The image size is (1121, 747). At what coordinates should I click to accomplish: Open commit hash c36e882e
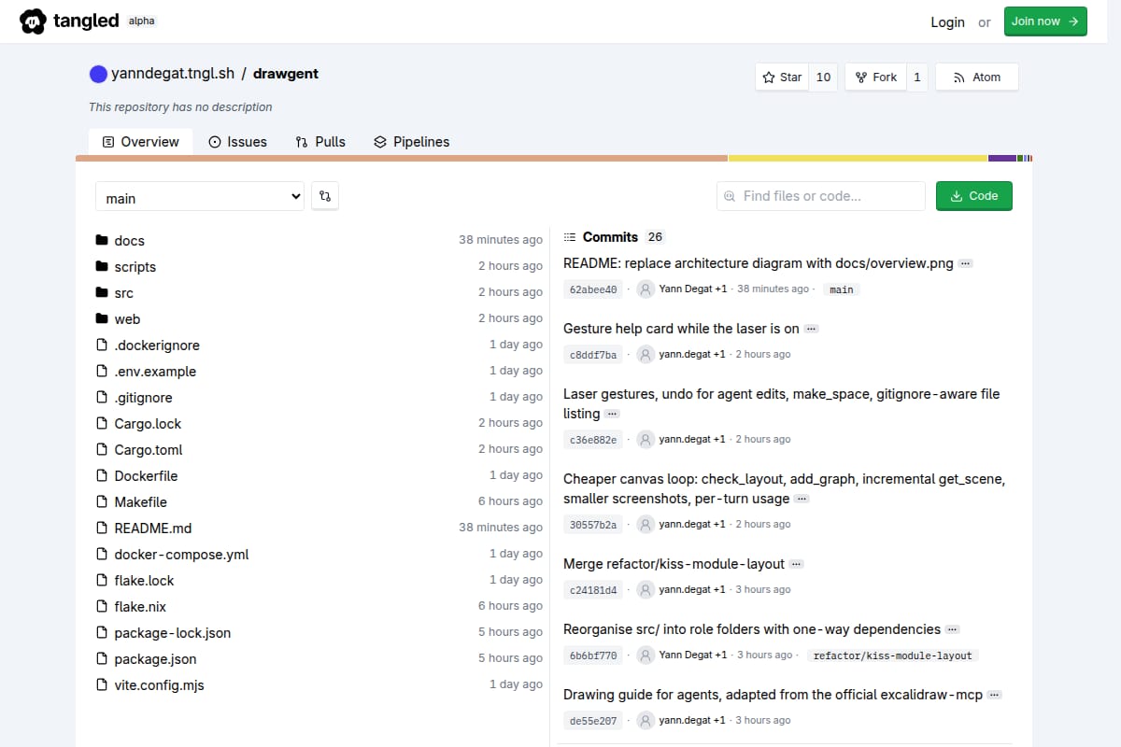pos(594,440)
